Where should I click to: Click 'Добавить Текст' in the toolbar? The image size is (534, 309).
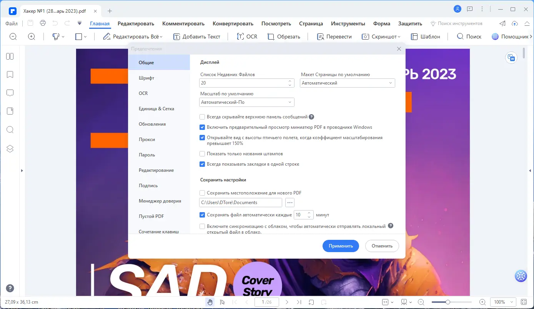(197, 37)
